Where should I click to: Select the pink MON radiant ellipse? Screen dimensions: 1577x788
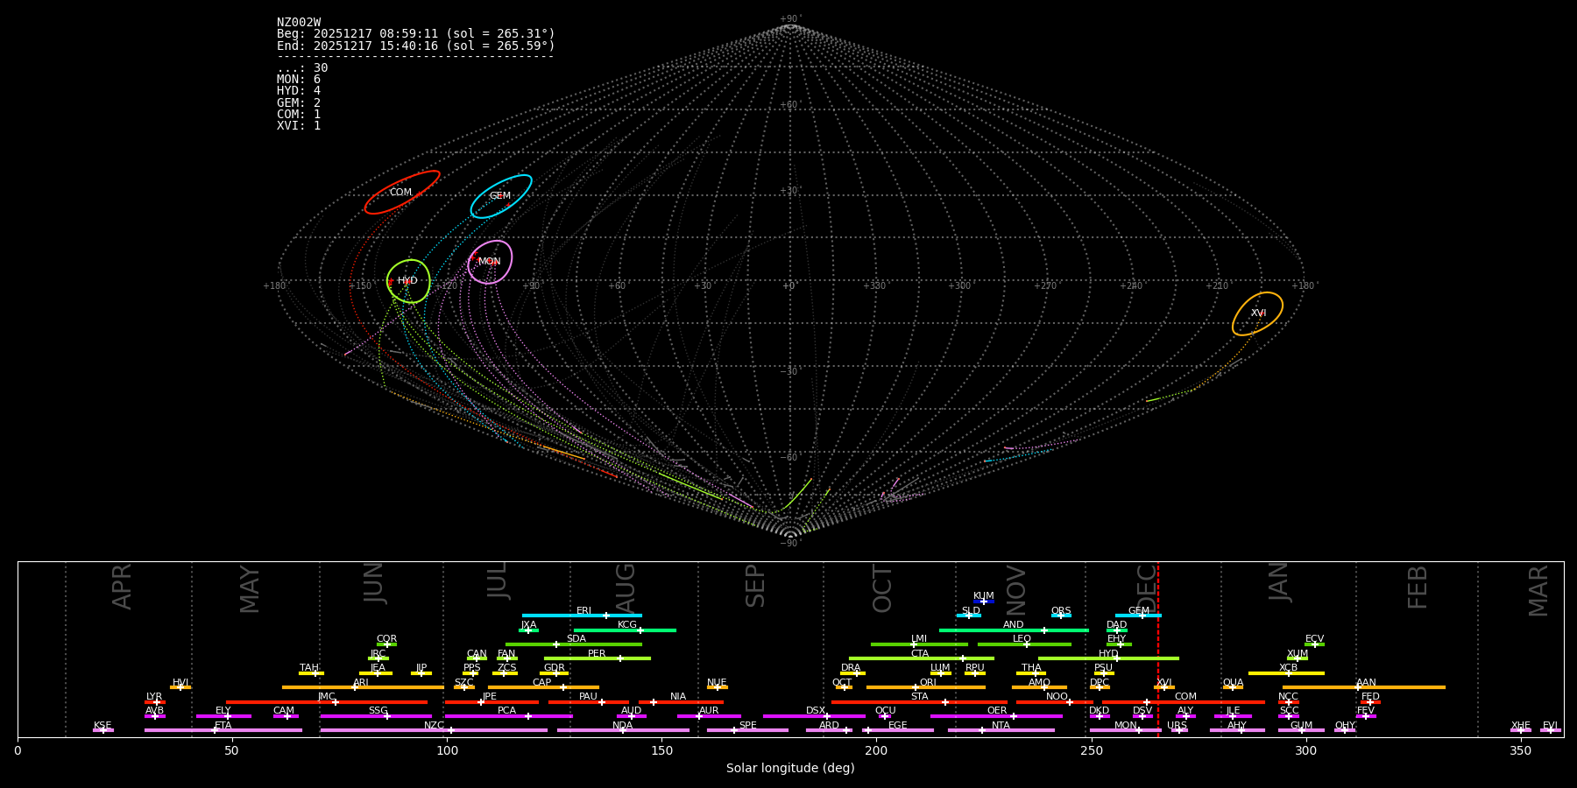tap(490, 262)
